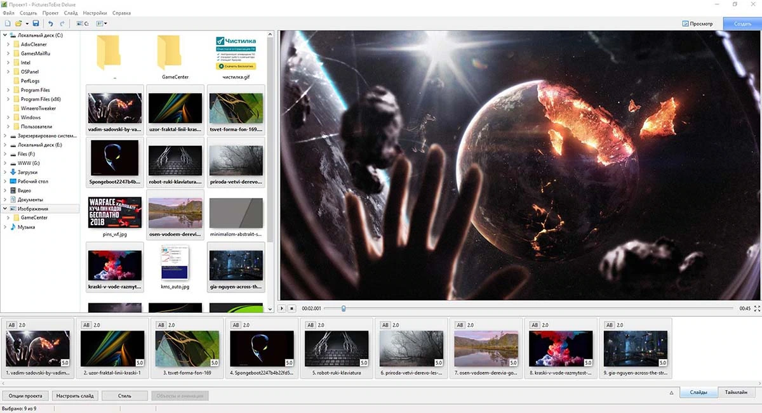Click AB transition icon on slide 4
This screenshot has width=762, height=413.
click(x=236, y=325)
